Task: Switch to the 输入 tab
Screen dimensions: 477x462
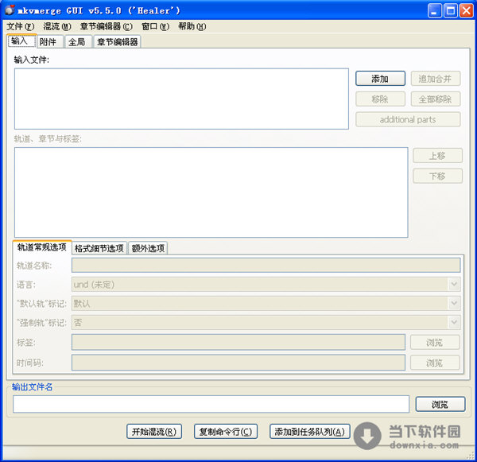Action: [x=21, y=41]
